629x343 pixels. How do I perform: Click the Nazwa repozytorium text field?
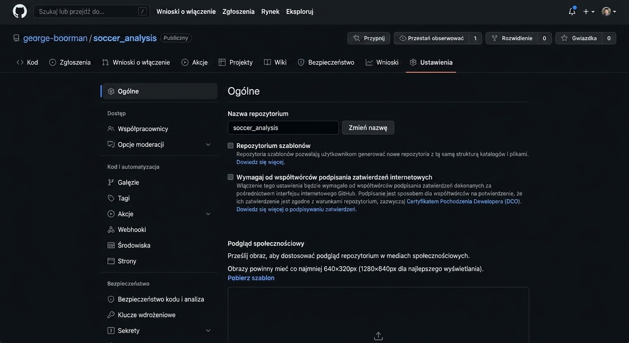283,128
